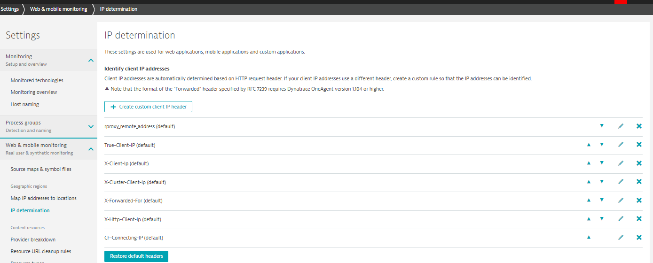This screenshot has width=653, height=263.
Task: Move rproxy_remote_address header down
Action: [x=602, y=126]
